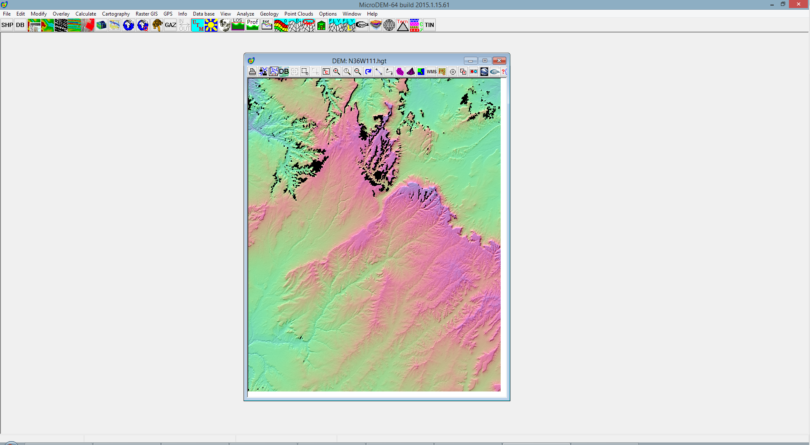Click the blue redraw arrow icon
The width and height of the screenshot is (810, 445).
click(368, 72)
